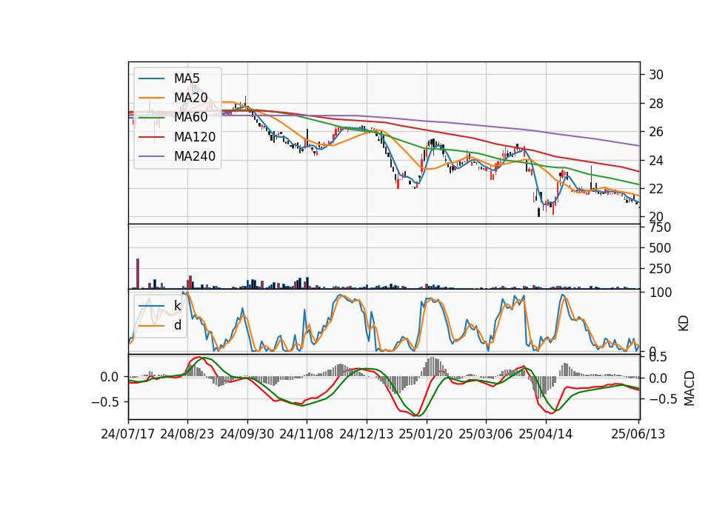This screenshot has height=511, width=711.
Task: Click the tallest volume bar near 24/07/17
Action: pos(138,273)
